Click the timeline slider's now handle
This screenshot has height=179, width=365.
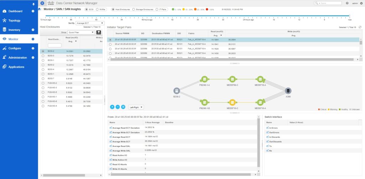click(349, 16)
